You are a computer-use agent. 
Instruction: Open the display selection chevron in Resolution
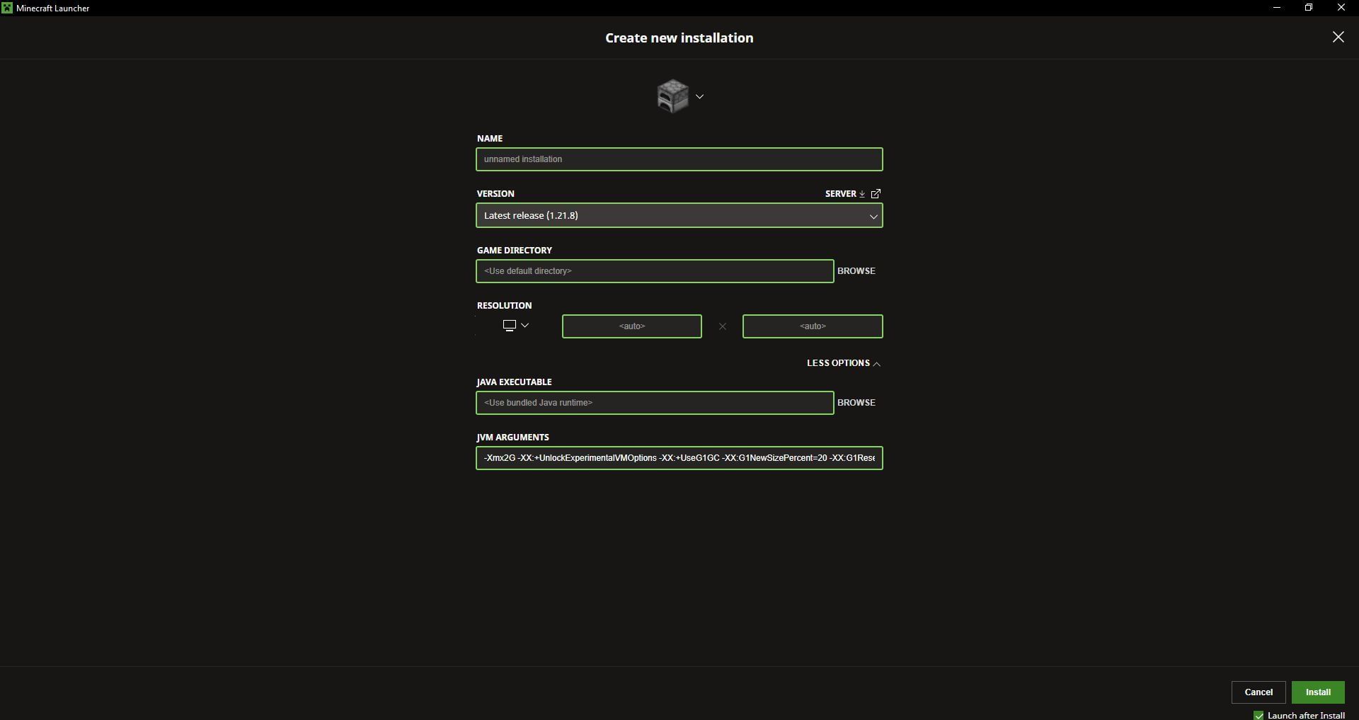click(525, 325)
